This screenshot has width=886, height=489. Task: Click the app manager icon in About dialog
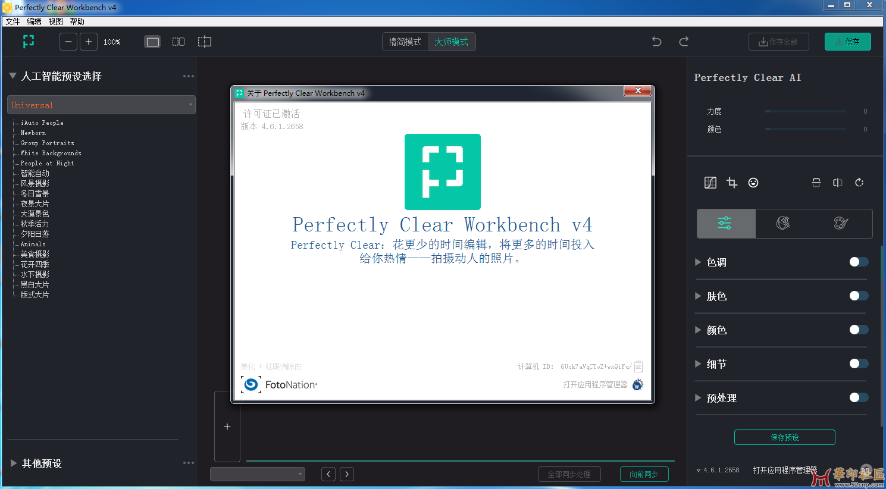click(638, 385)
